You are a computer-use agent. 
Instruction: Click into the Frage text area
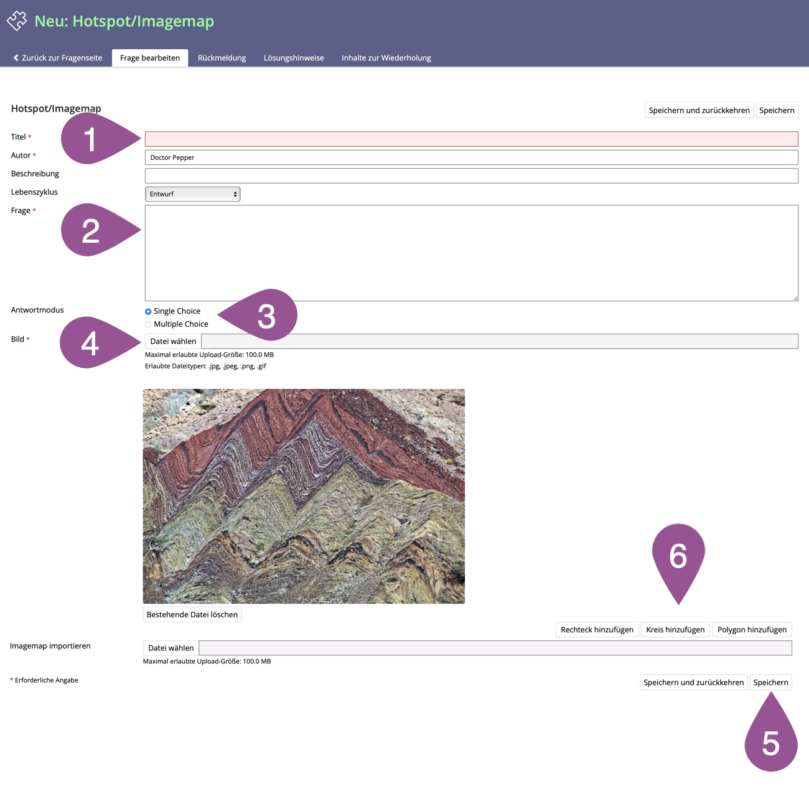(471, 253)
